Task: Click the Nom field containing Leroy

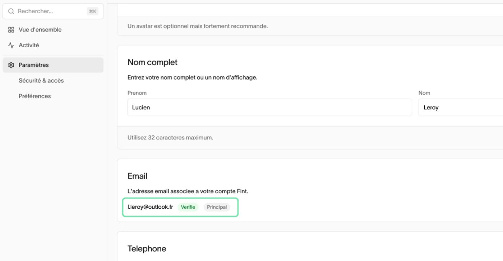Action: (461, 107)
